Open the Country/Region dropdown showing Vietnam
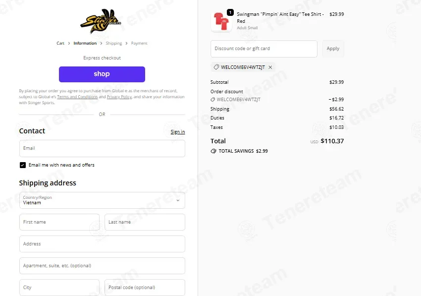Screen dimensions: 421x296 (102, 200)
